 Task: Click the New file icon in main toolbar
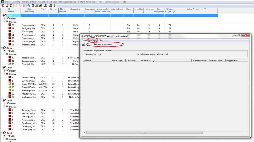pos(3,6)
